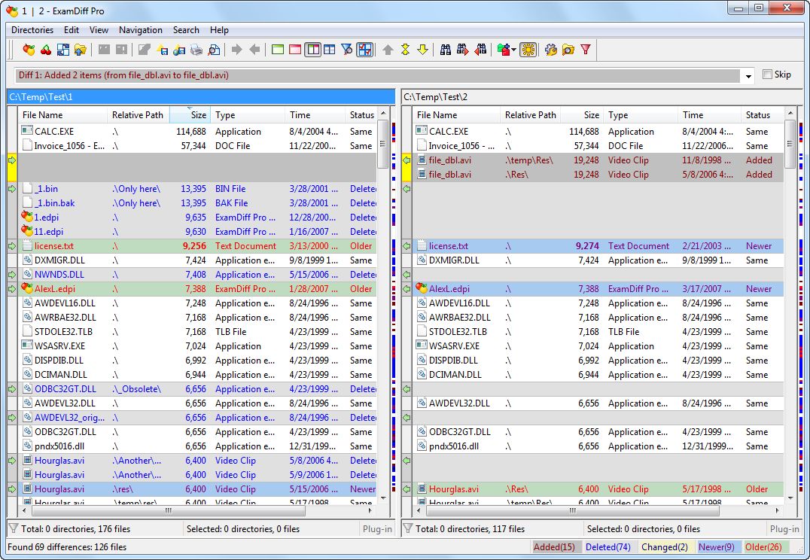Select file_dbl.avi with path .\temp\Res\
The width and height of the screenshot is (810, 560).
pos(598,160)
